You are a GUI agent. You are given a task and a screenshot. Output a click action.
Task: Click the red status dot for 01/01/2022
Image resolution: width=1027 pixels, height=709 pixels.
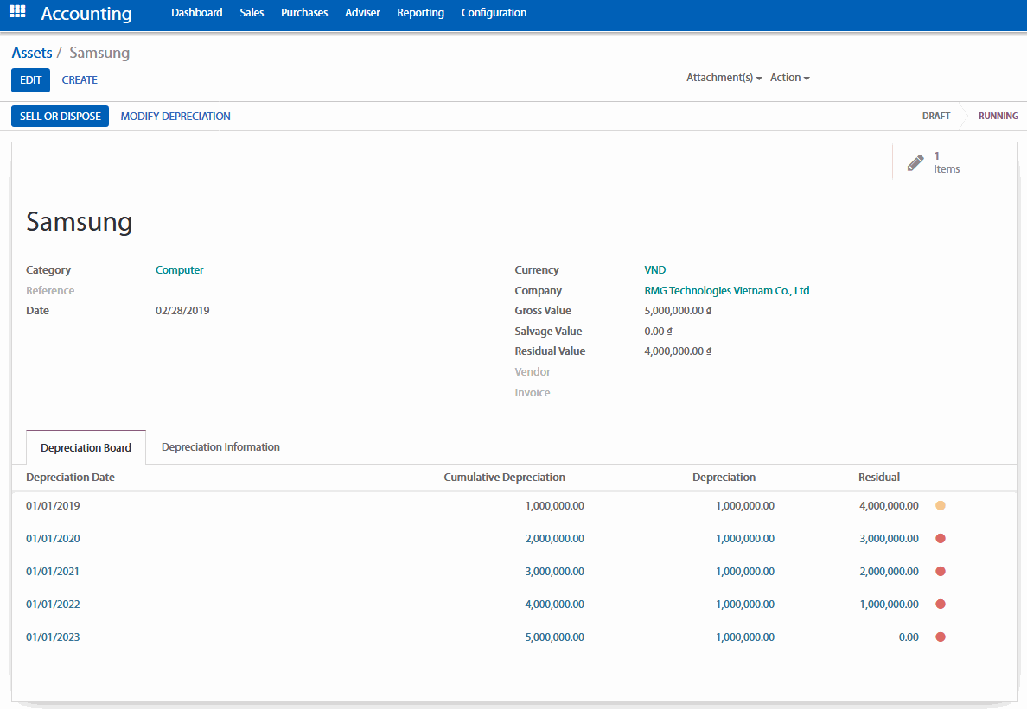click(x=941, y=605)
